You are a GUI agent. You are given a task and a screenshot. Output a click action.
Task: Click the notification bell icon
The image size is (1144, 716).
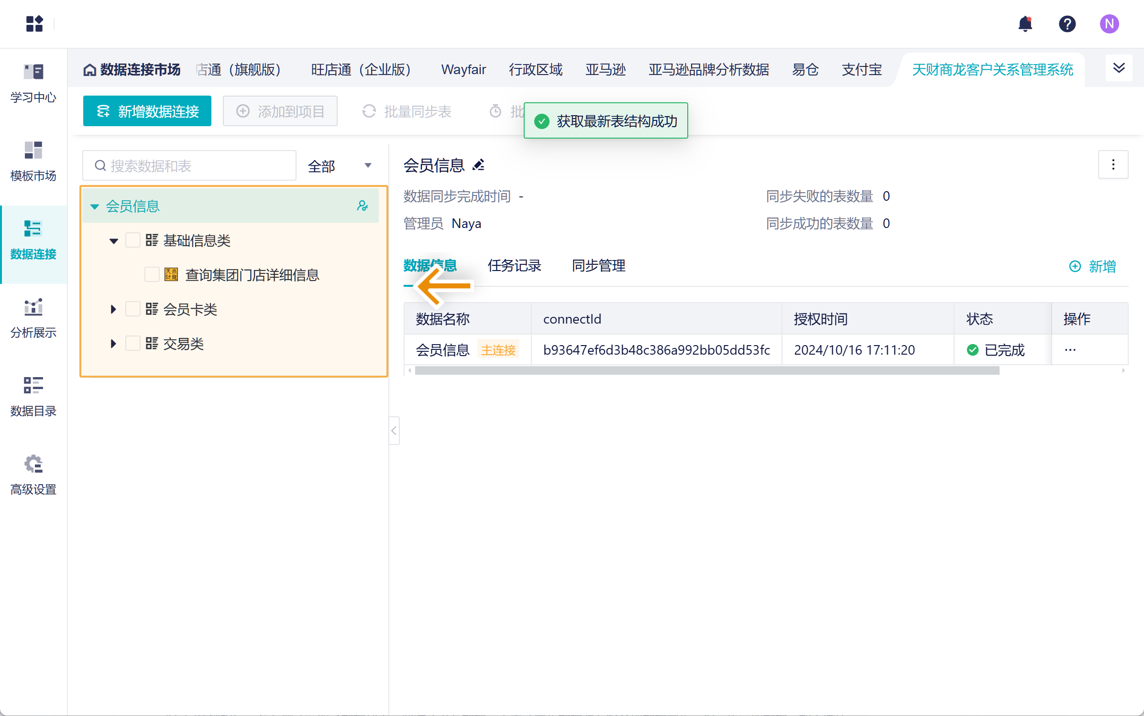click(1025, 24)
